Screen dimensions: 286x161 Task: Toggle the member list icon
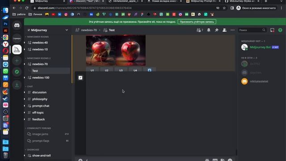point(224,30)
